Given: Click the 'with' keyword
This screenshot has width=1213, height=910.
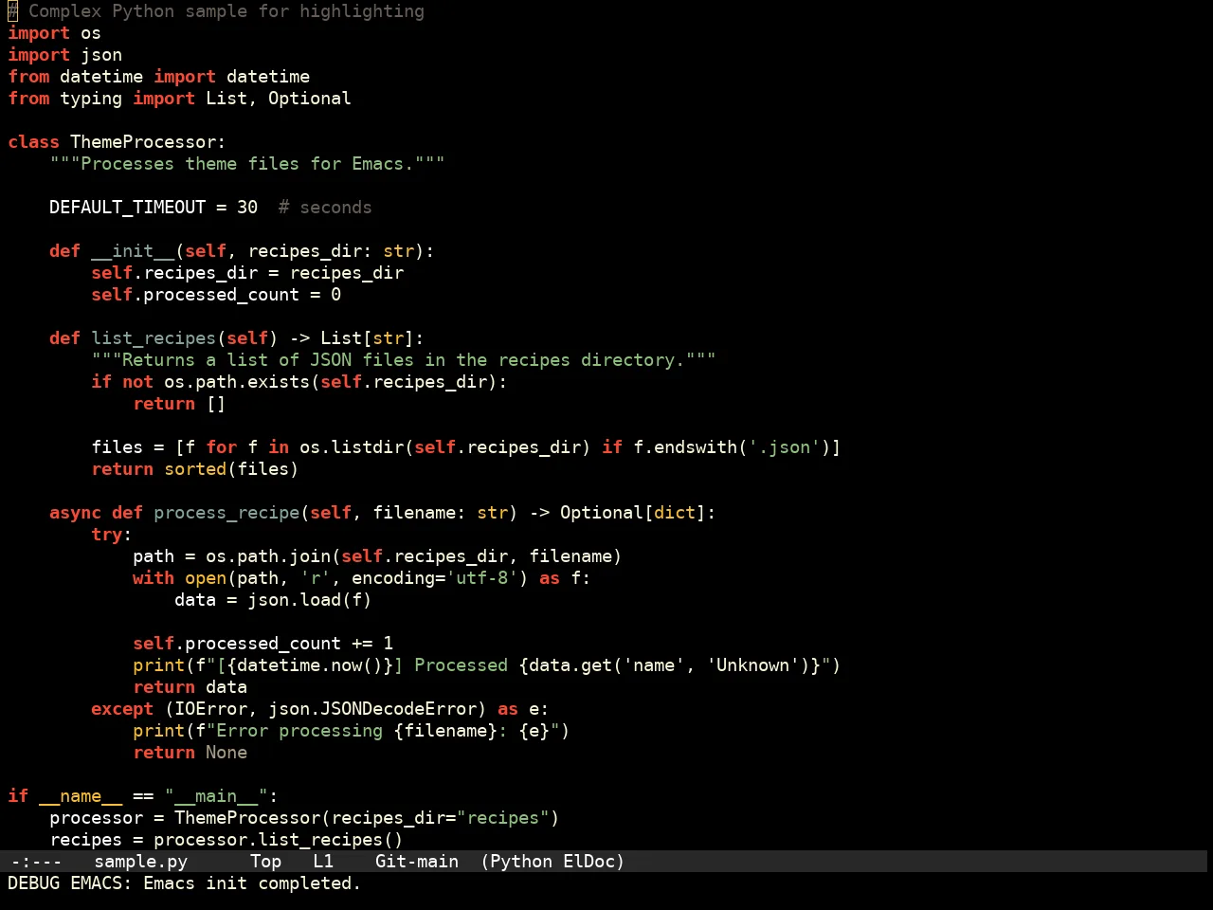Looking at the screenshot, I should [x=154, y=578].
